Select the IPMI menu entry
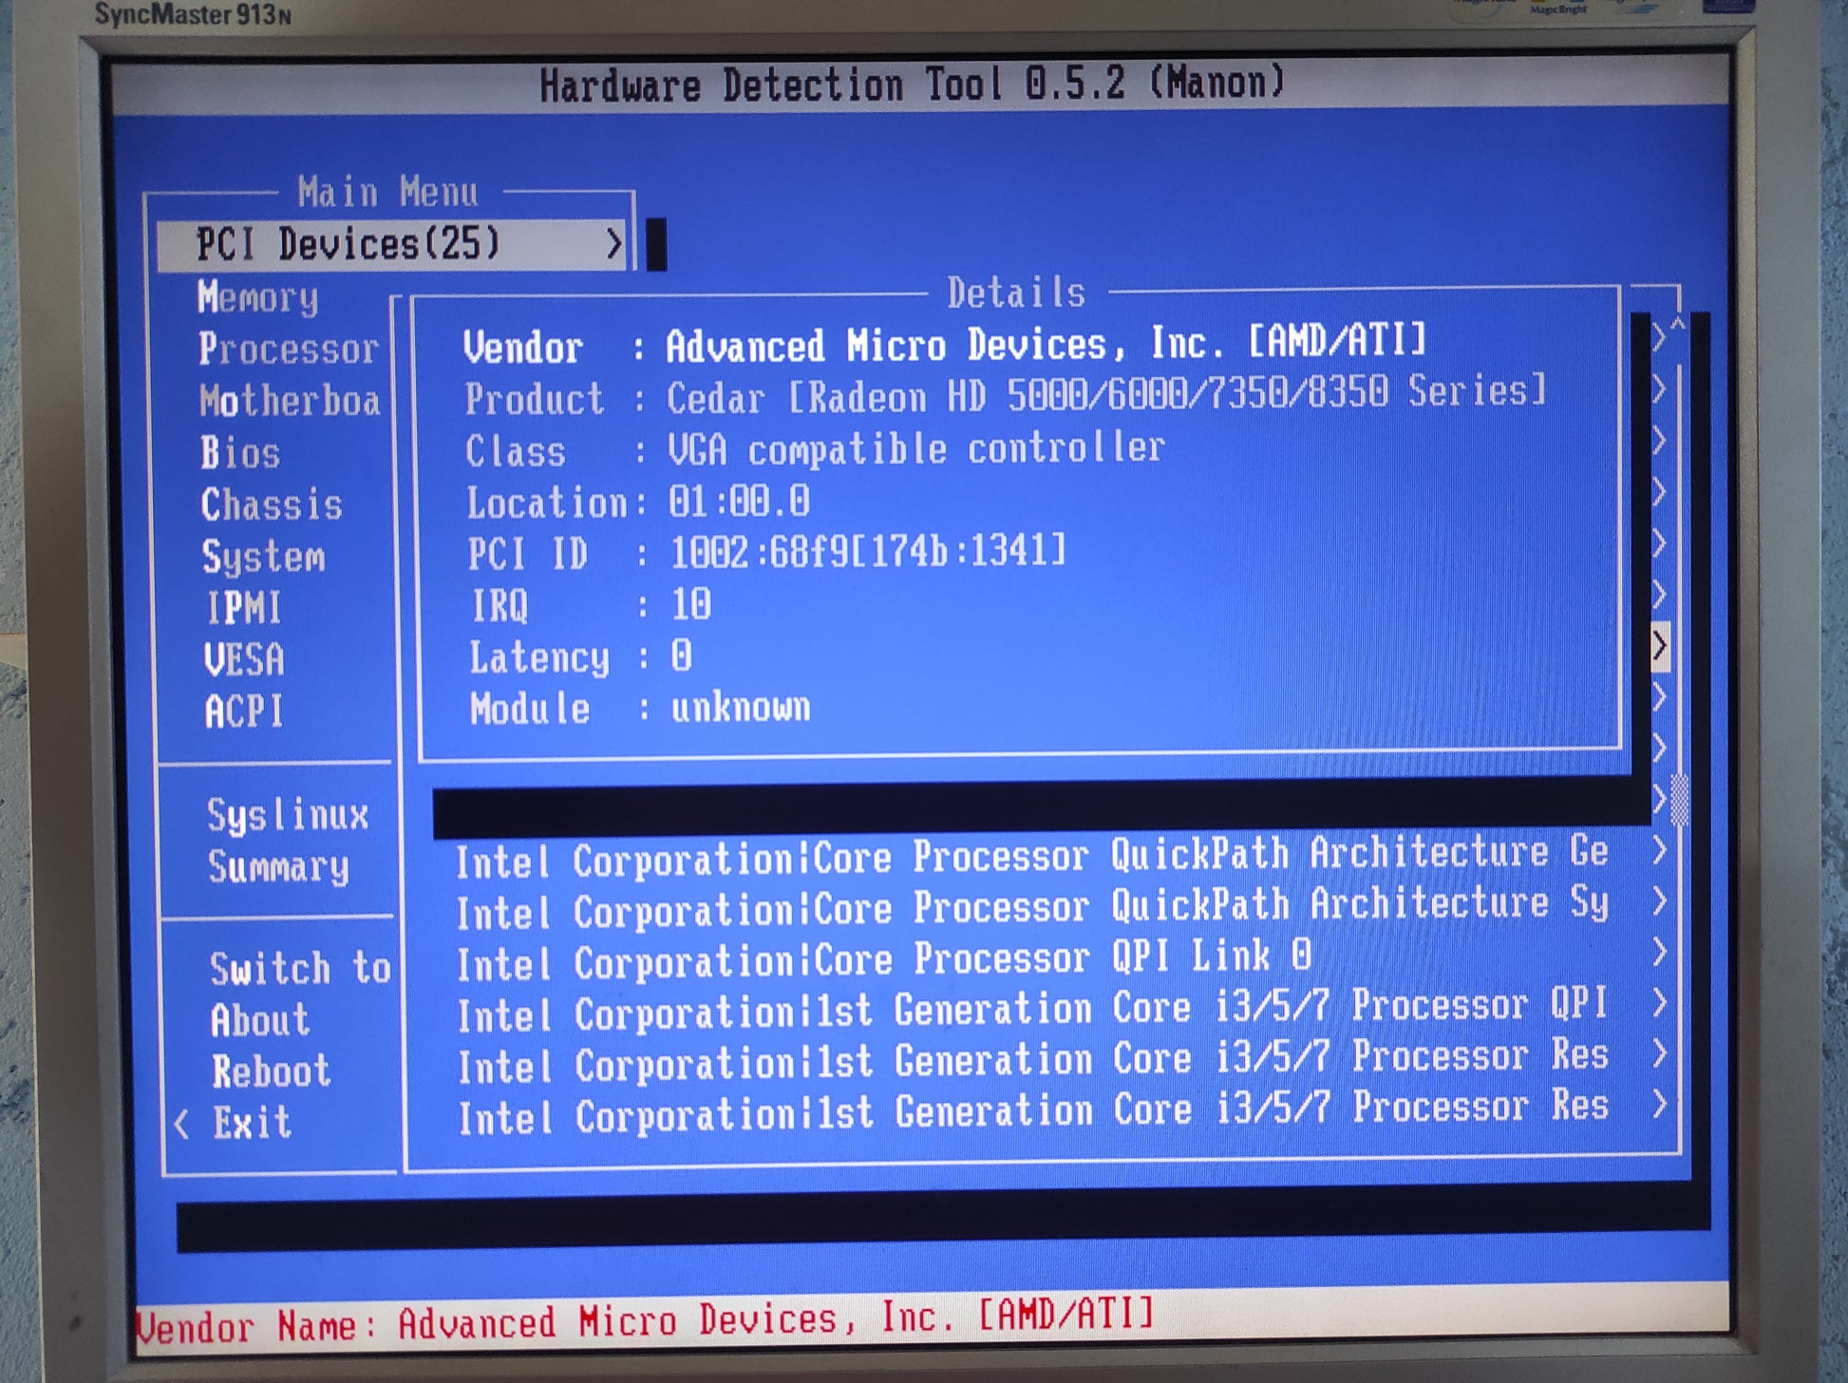 244,609
